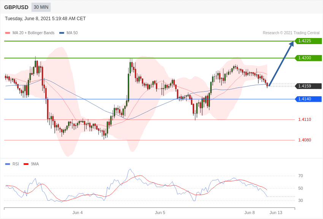Click the 30 MIN timeframe badge
Viewport: 323px width, 219px height.
pos(41,7)
